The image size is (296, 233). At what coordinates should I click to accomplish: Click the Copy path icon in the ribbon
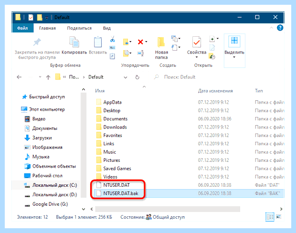point(112,48)
